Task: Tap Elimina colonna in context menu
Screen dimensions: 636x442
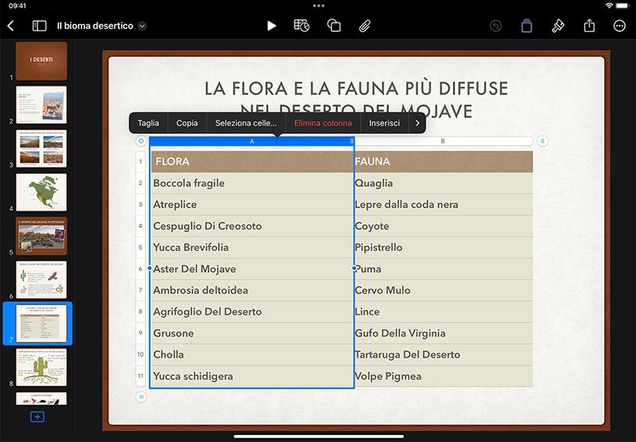Action: [323, 123]
